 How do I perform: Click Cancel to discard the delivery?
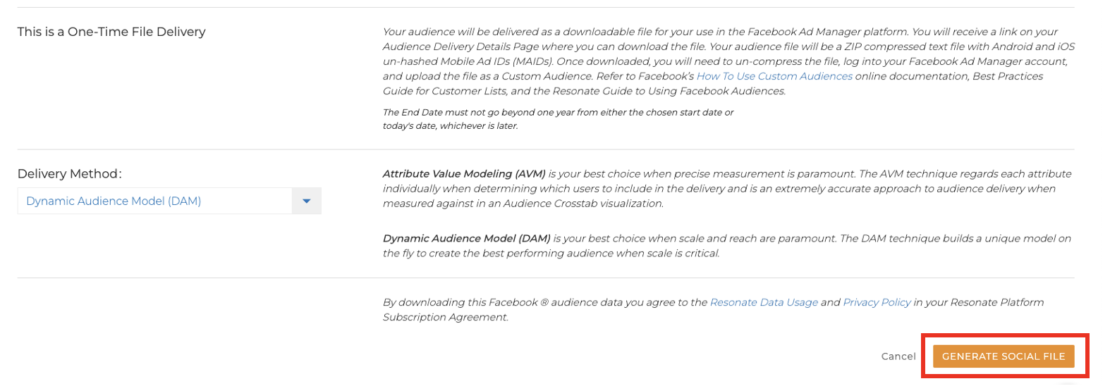click(x=898, y=356)
